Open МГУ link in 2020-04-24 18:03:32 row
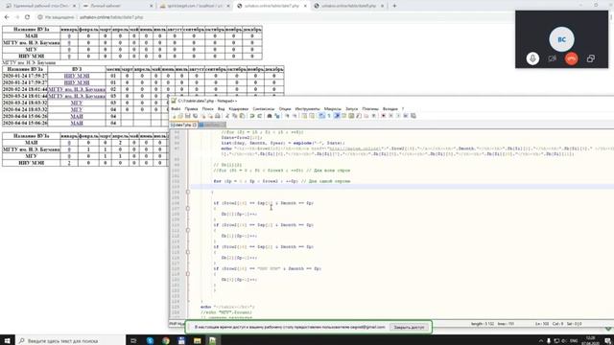Screen dimensions: 614x345 point(77,109)
